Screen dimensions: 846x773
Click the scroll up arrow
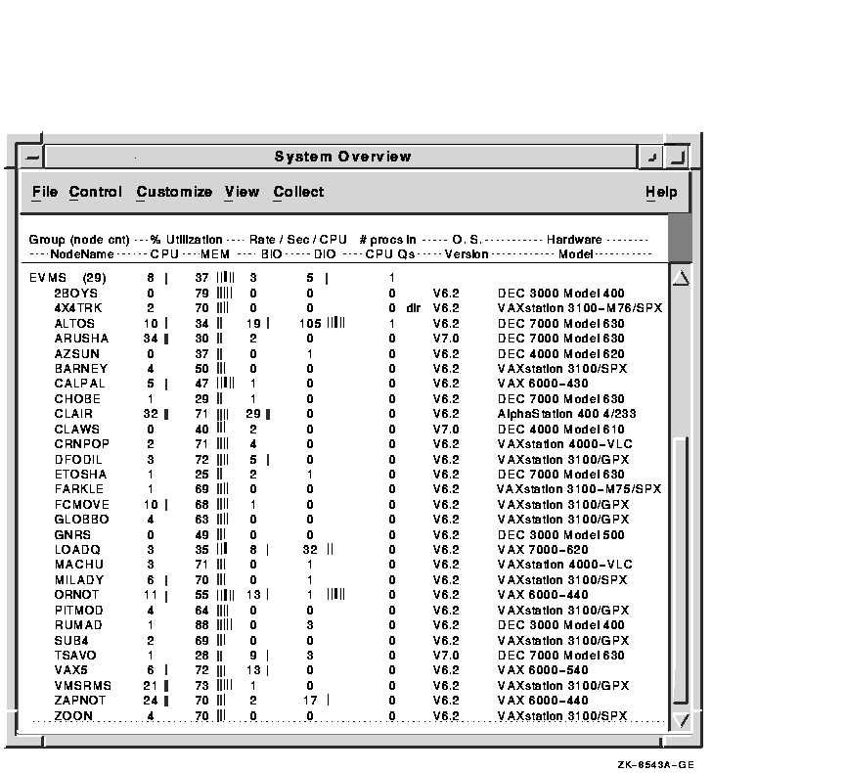[x=682, y=279]
